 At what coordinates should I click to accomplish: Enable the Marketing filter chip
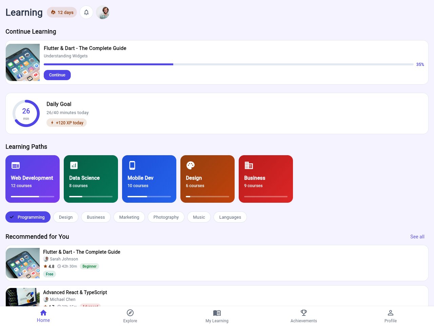click(129, 217)
